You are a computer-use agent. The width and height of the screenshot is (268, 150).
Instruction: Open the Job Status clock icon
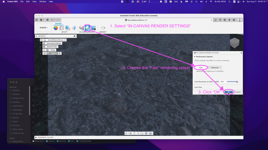pyautogui.click(x=225, y=20)
